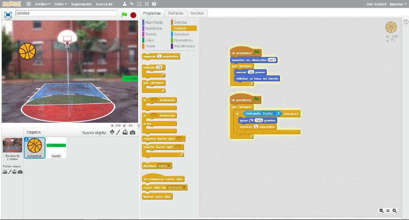This screenshot has height=220, width=409.
Task: Select the Escenario stage thumbnail
Action: pos(12,149)
